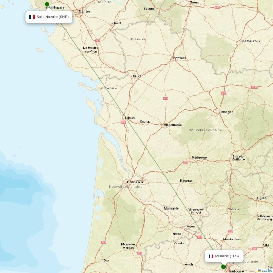
Task: Click the A68 road shield near Albi
Action: [254, 249]
